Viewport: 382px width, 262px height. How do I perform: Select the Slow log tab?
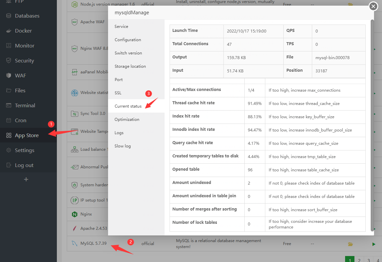(122, 146)
